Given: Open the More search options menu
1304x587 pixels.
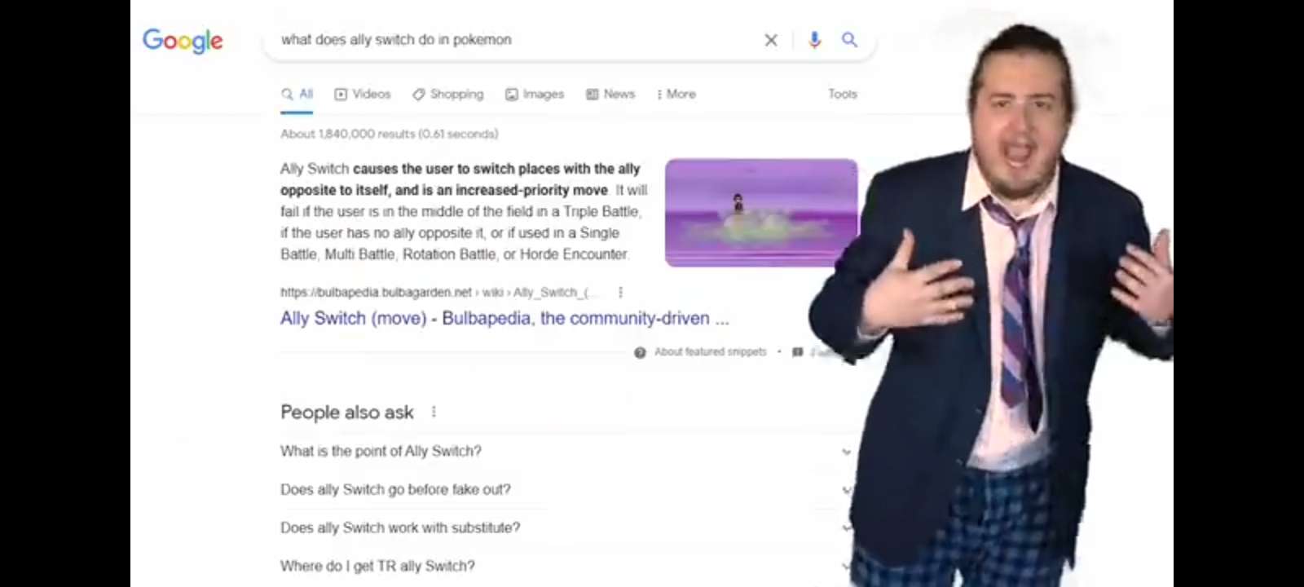Looking at the screenshot, I should point(676,94).
